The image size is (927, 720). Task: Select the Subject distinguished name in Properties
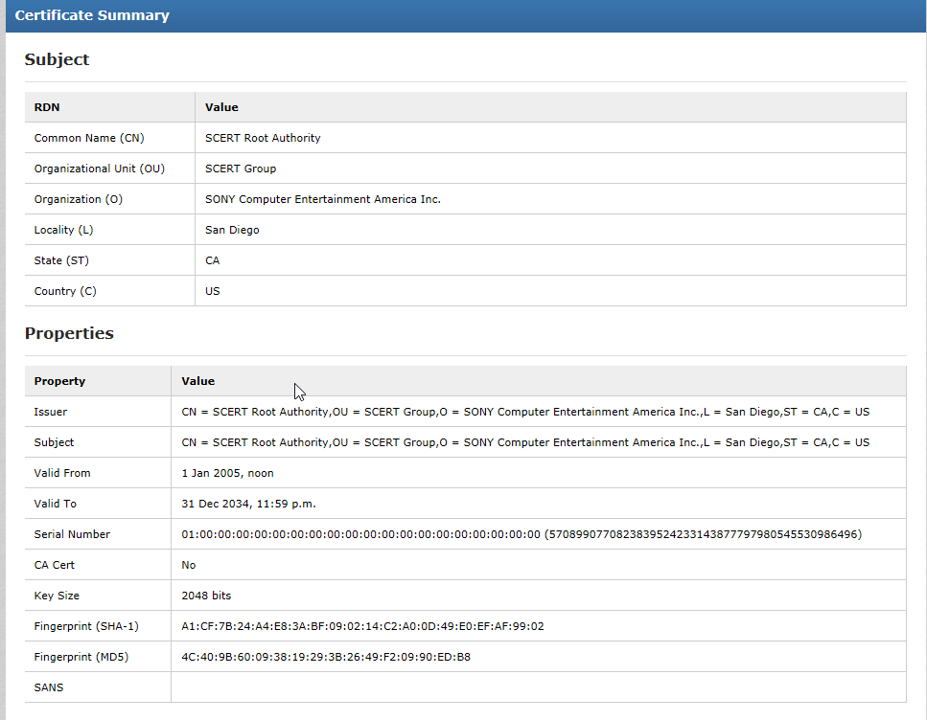pos(525,442)
